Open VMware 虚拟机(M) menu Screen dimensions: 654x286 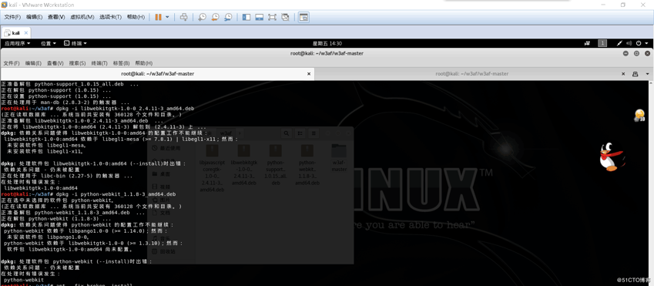coord(82,17)
